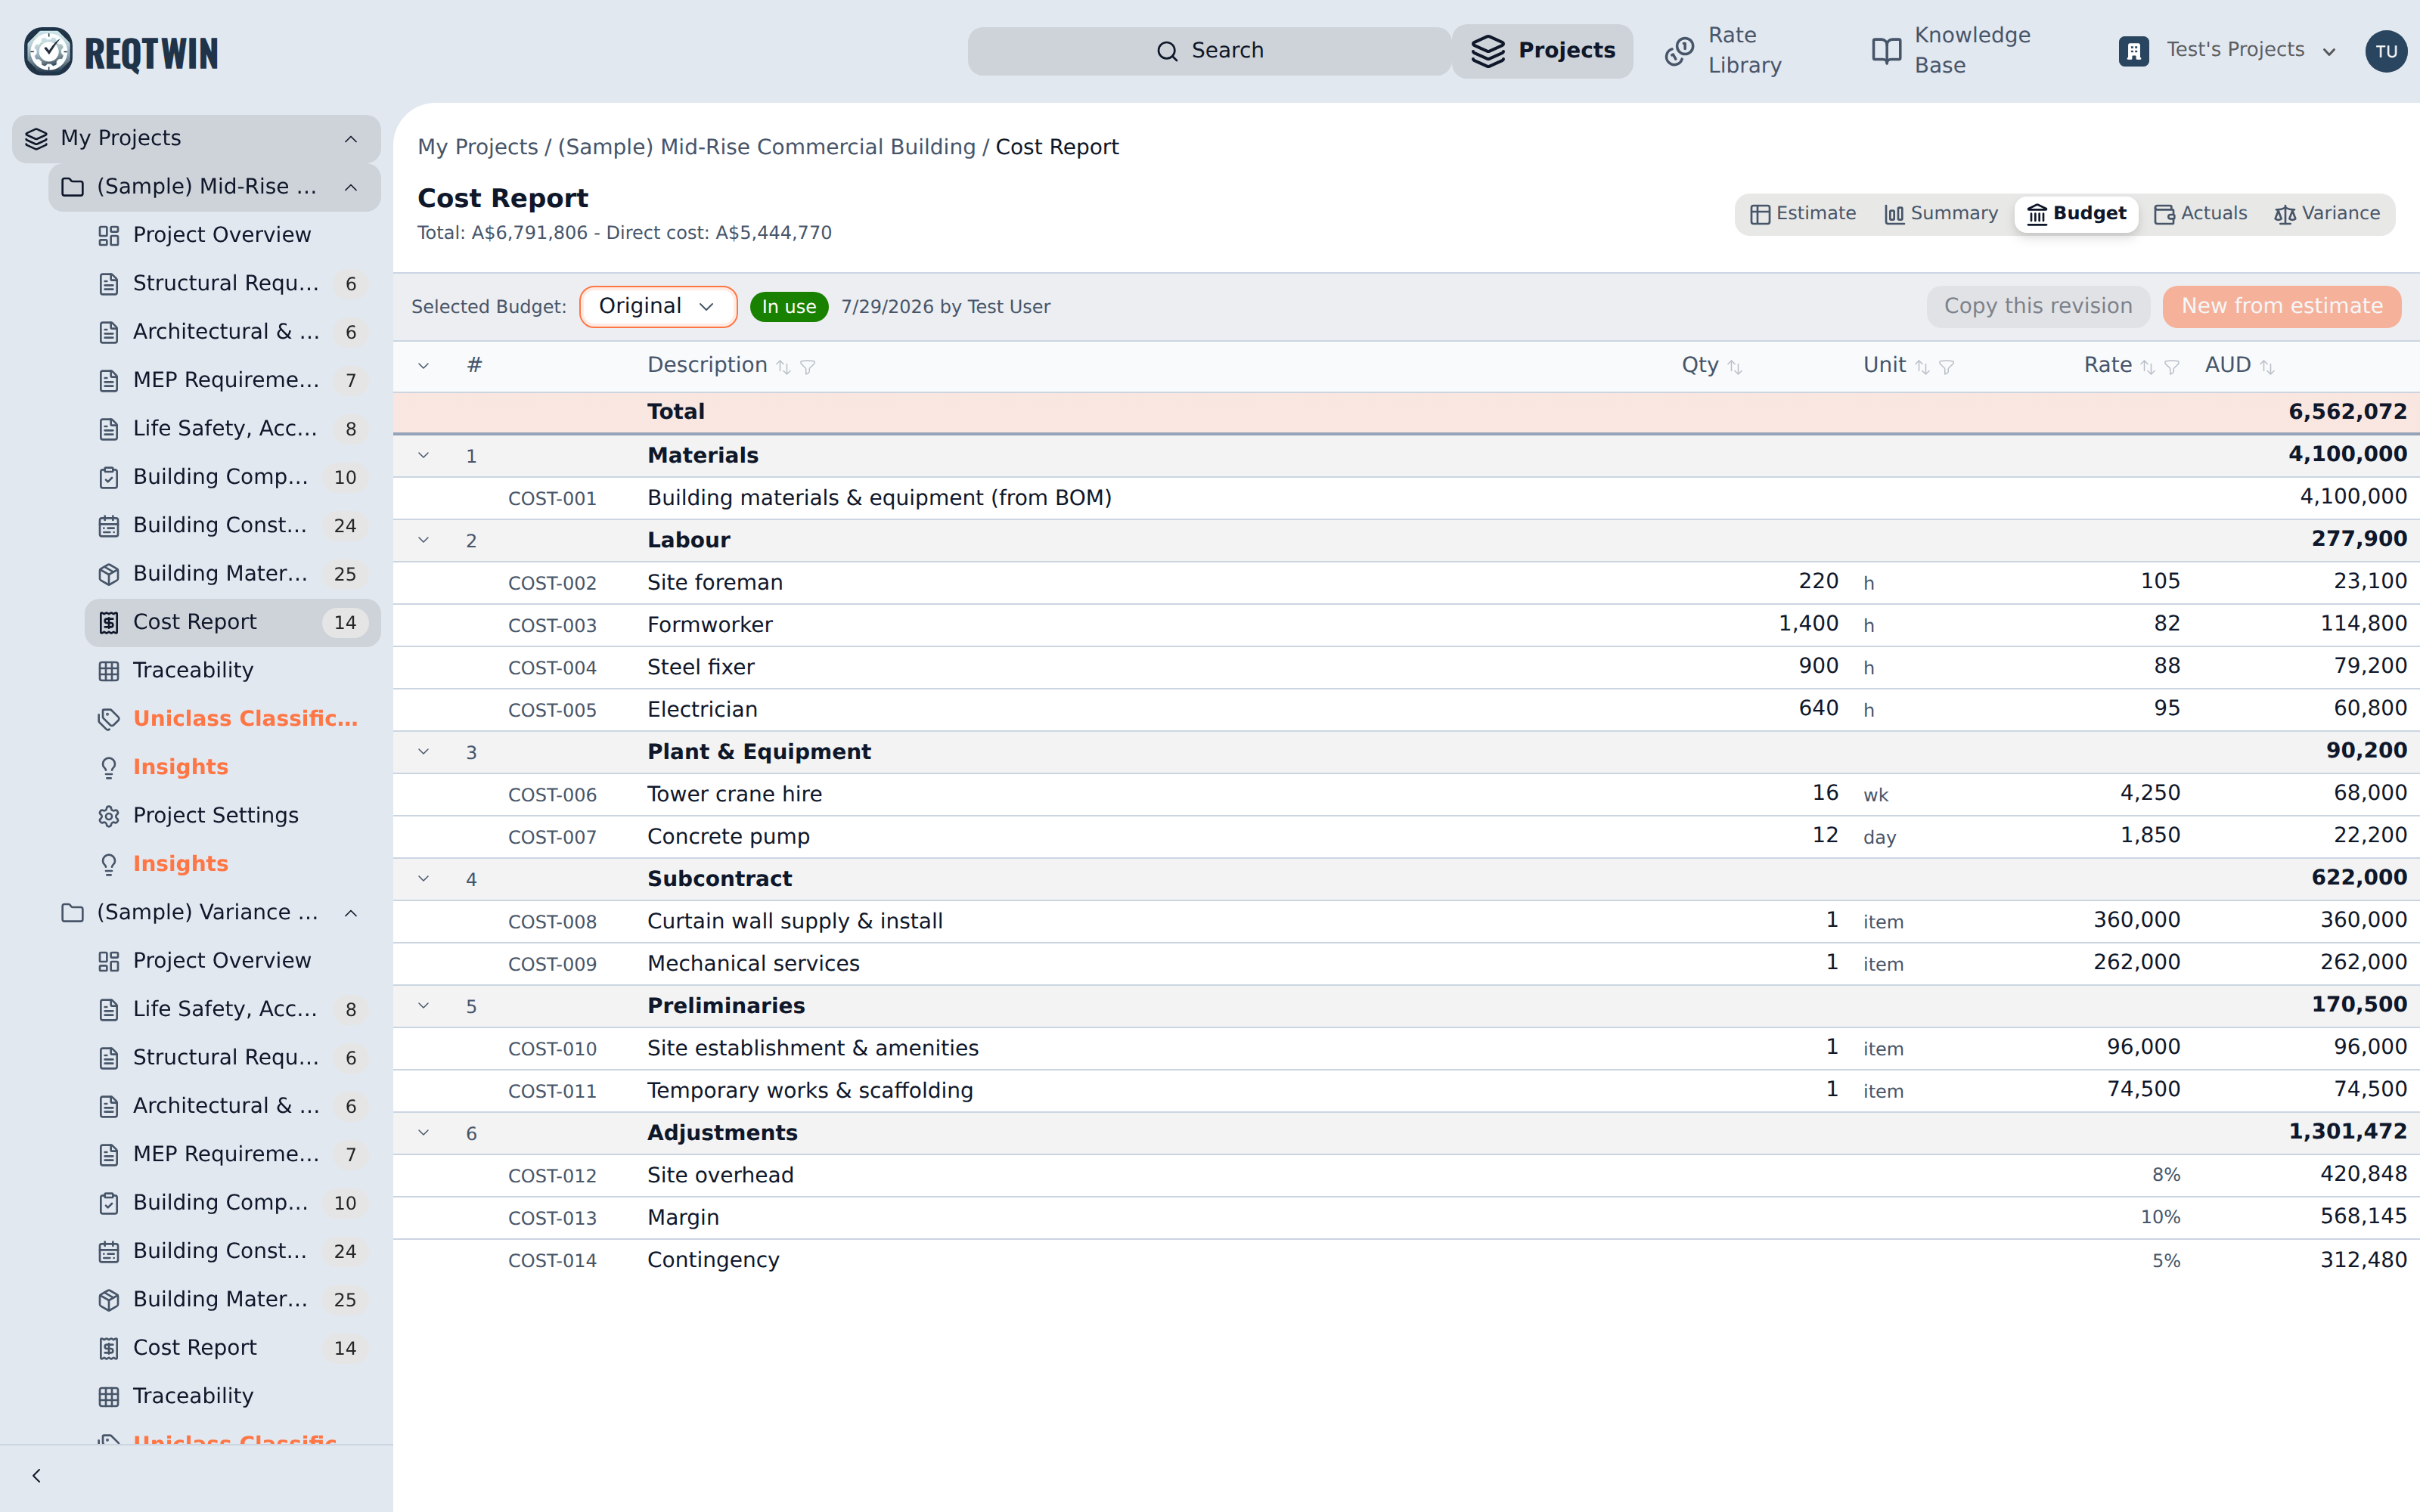Click the Rate Library coins icon
The image size is (2420, 1512).
1679,51
